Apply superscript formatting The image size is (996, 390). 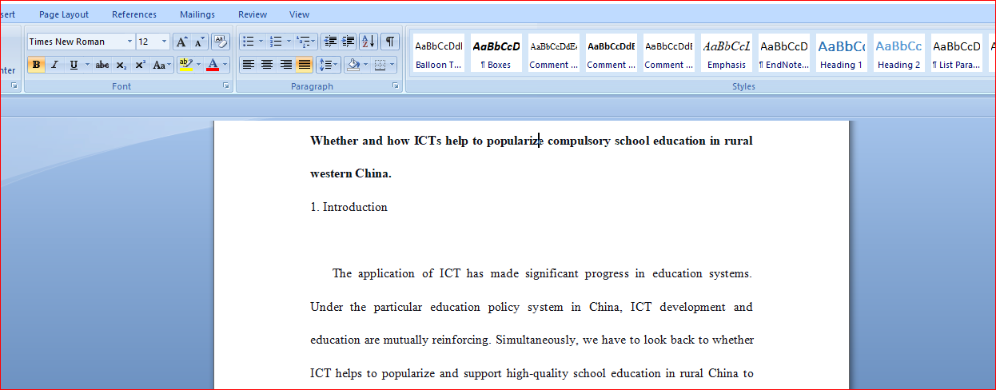[x=140, y=65]
